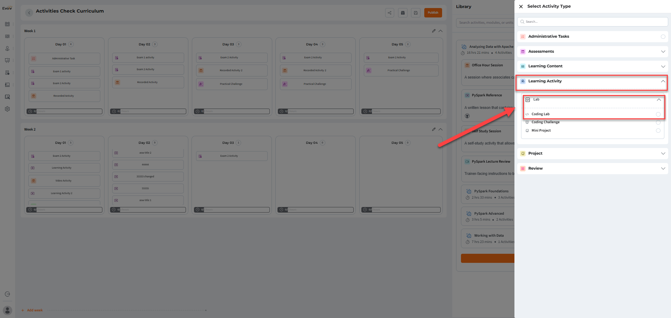Click the Week 2 Day 05 hours progress bar
The height and width of the screenshot is (318, 671).
[x=401, y=210]
